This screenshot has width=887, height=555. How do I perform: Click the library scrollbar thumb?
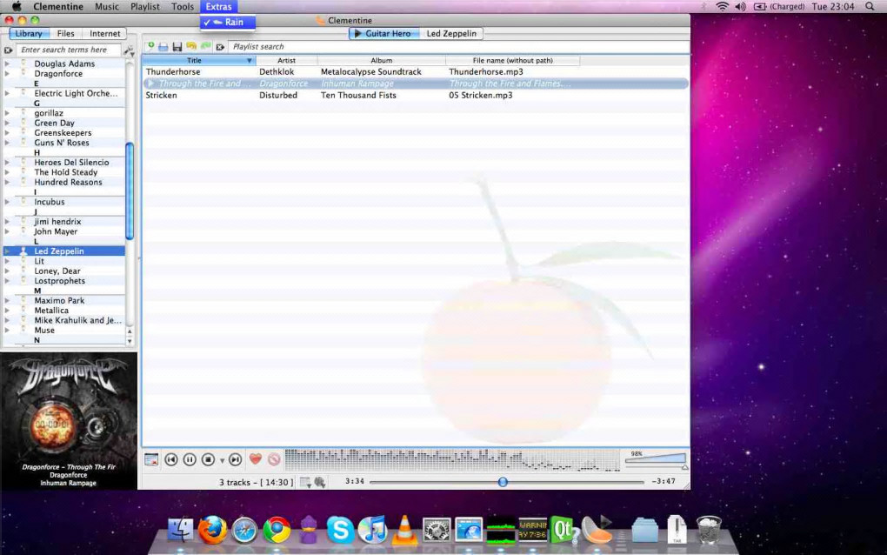pos(130,191)
